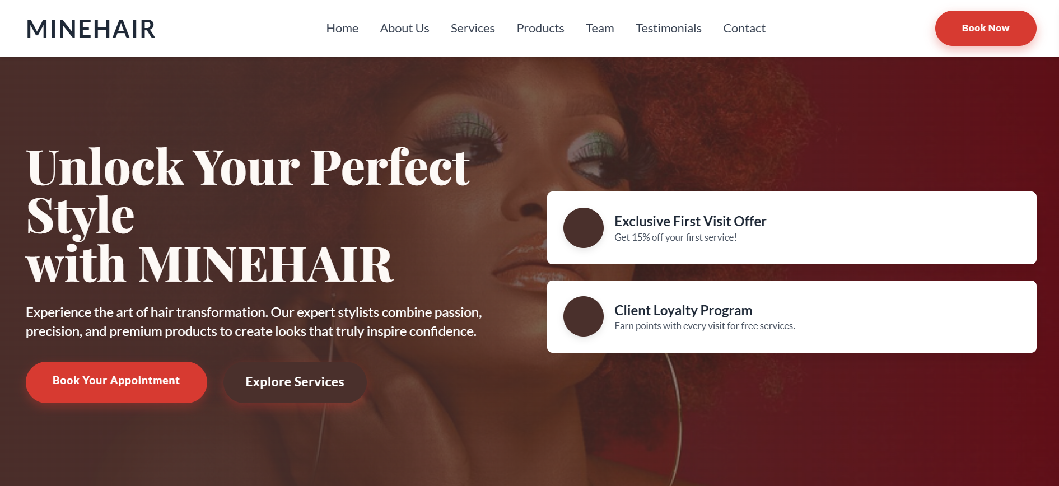The height and width of the screenshot is (486, 1059).
Task: Open the Client Loyalty Program card
Action: click(791, 316)
